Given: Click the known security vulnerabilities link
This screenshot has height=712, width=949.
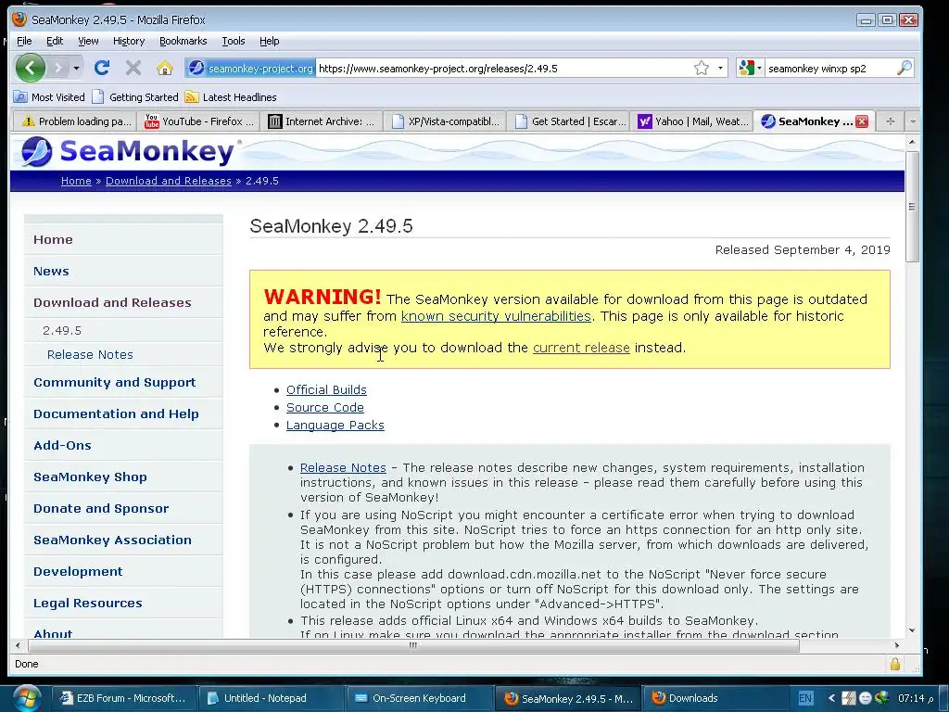Looking at the screenshot, I should (x=496, y=316).
